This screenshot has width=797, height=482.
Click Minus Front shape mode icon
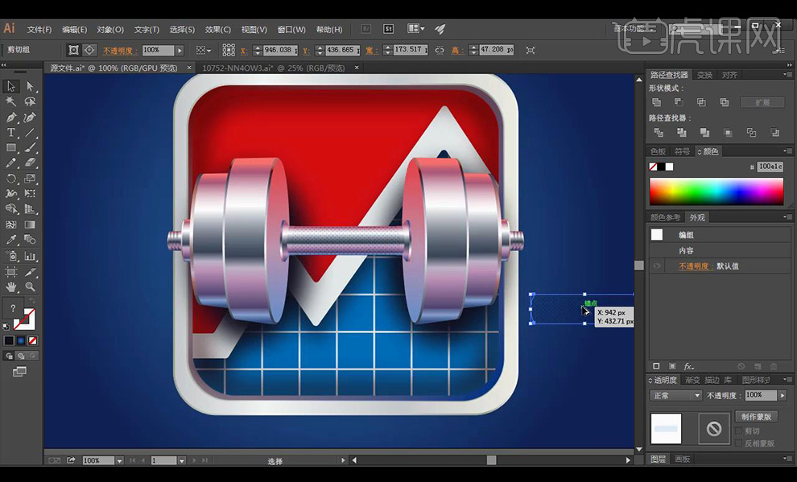pos(679,102)
